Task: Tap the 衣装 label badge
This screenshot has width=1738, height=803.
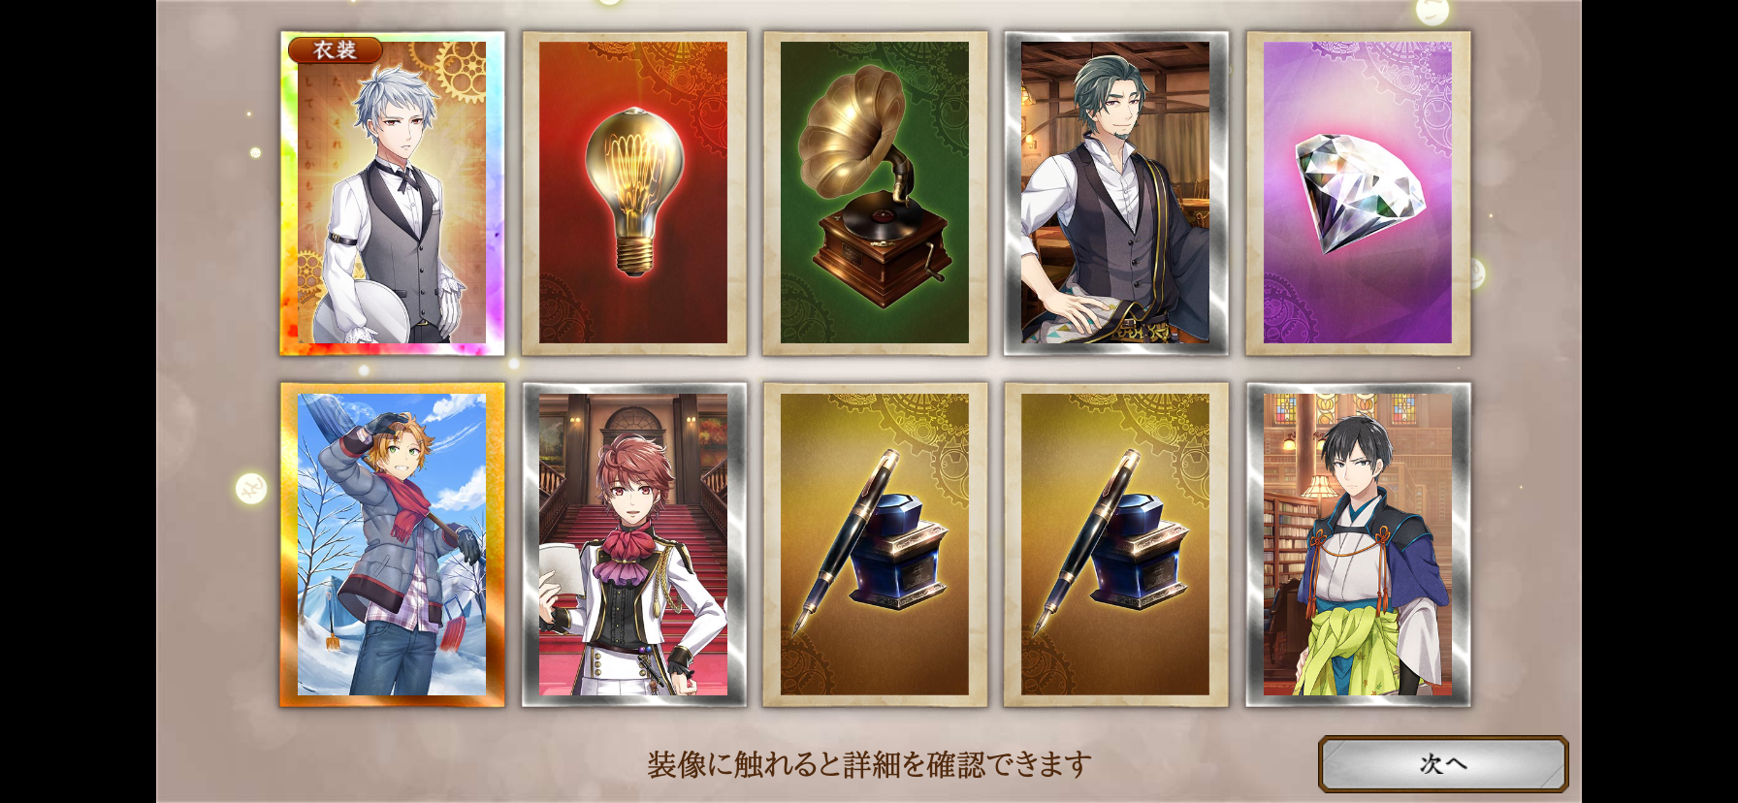Action: click(x=335, y=50)
